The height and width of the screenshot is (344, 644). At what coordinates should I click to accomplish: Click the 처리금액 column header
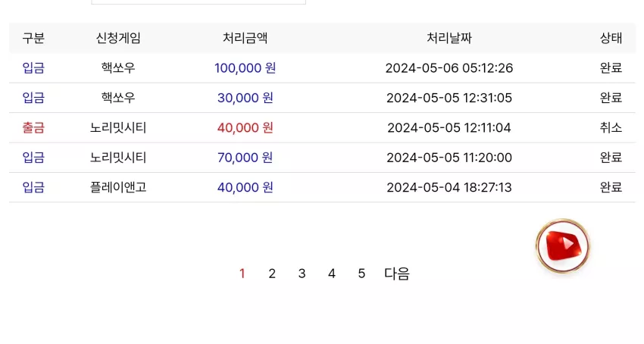(x=245, y=38)
